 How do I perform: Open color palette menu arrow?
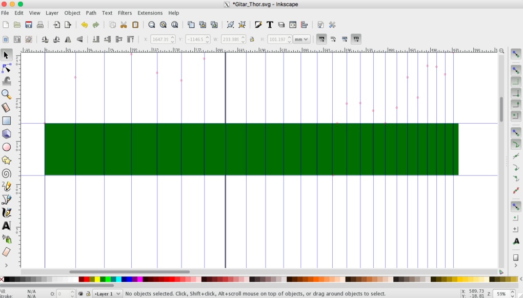(x=520, y=280)
